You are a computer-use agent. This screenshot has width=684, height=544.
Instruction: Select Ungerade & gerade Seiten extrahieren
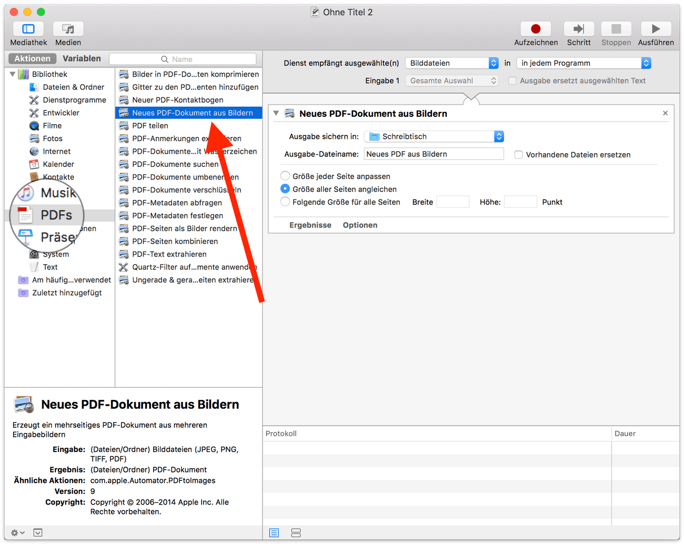click(189, 280)
